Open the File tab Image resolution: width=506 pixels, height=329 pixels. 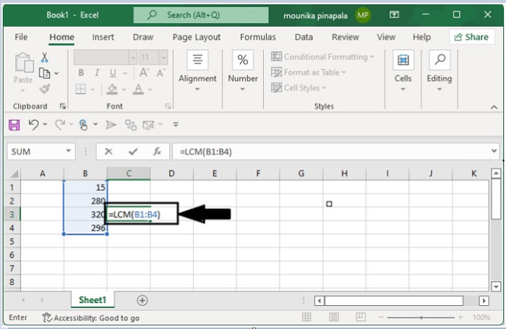coord(21,37)
